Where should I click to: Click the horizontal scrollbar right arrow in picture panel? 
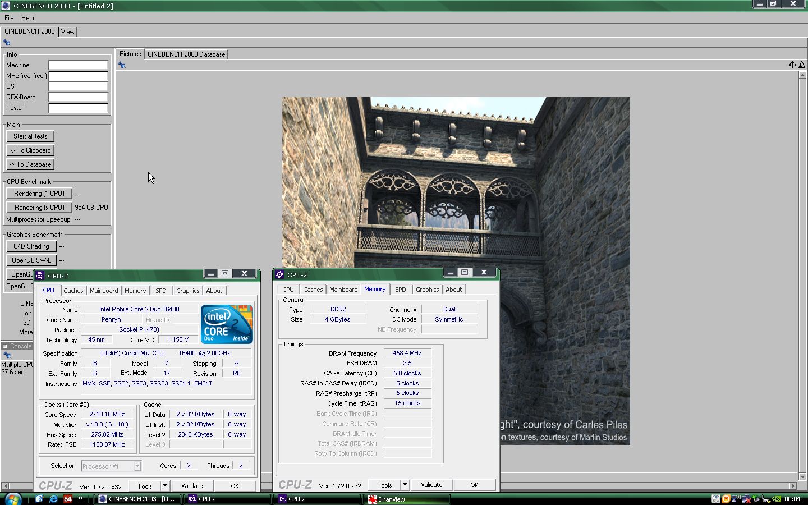[x=793, y=486]
